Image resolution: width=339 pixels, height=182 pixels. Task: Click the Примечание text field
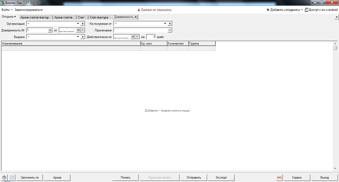141,30
